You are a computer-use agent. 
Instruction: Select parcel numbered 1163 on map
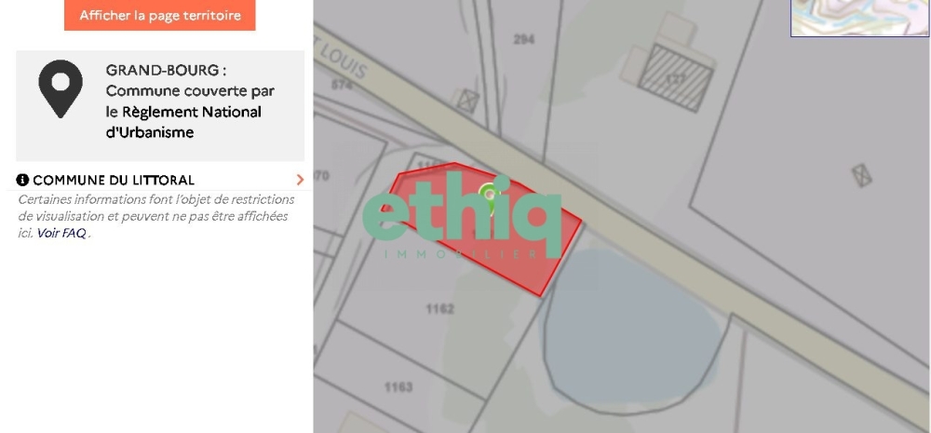point(398,387)
